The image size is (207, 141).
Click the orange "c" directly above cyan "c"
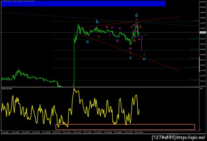coord(131,52)
